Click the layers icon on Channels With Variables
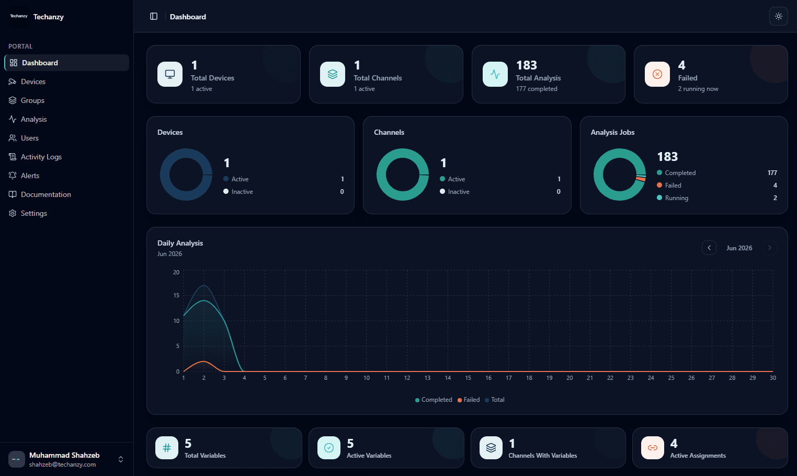This screenshot has width=797, height=476. pyautogui.click(x=491, y=448)
